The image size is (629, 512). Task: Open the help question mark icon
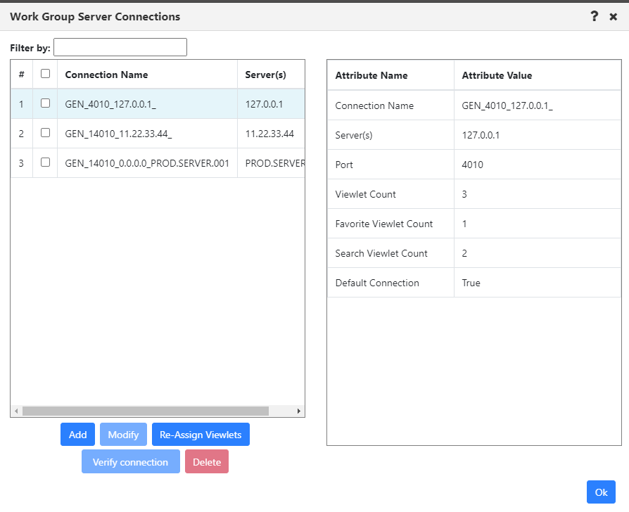coord(594,16)
